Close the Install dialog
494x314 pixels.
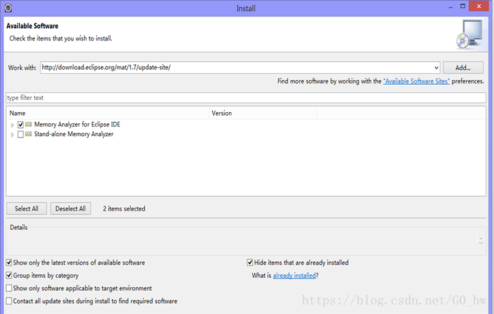click(478, 6)
